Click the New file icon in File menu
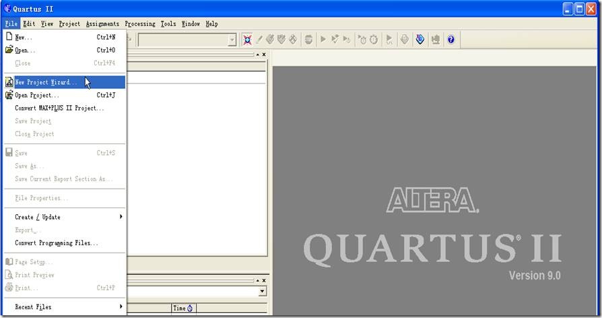Viewport: 602px width, 318px height. 9,37
